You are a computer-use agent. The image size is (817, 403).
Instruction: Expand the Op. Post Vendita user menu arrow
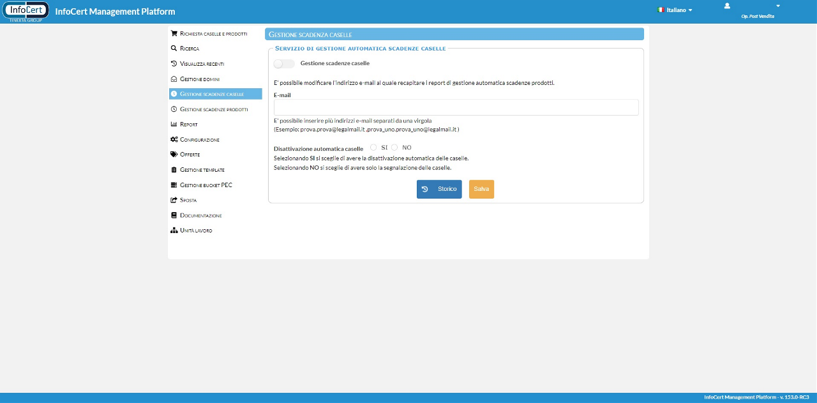point(778,6)
